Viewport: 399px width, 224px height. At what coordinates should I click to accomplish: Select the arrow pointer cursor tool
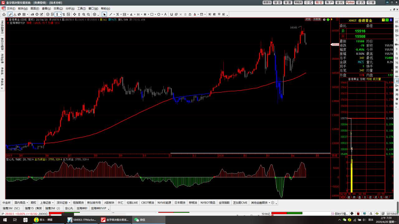point(104,14)
